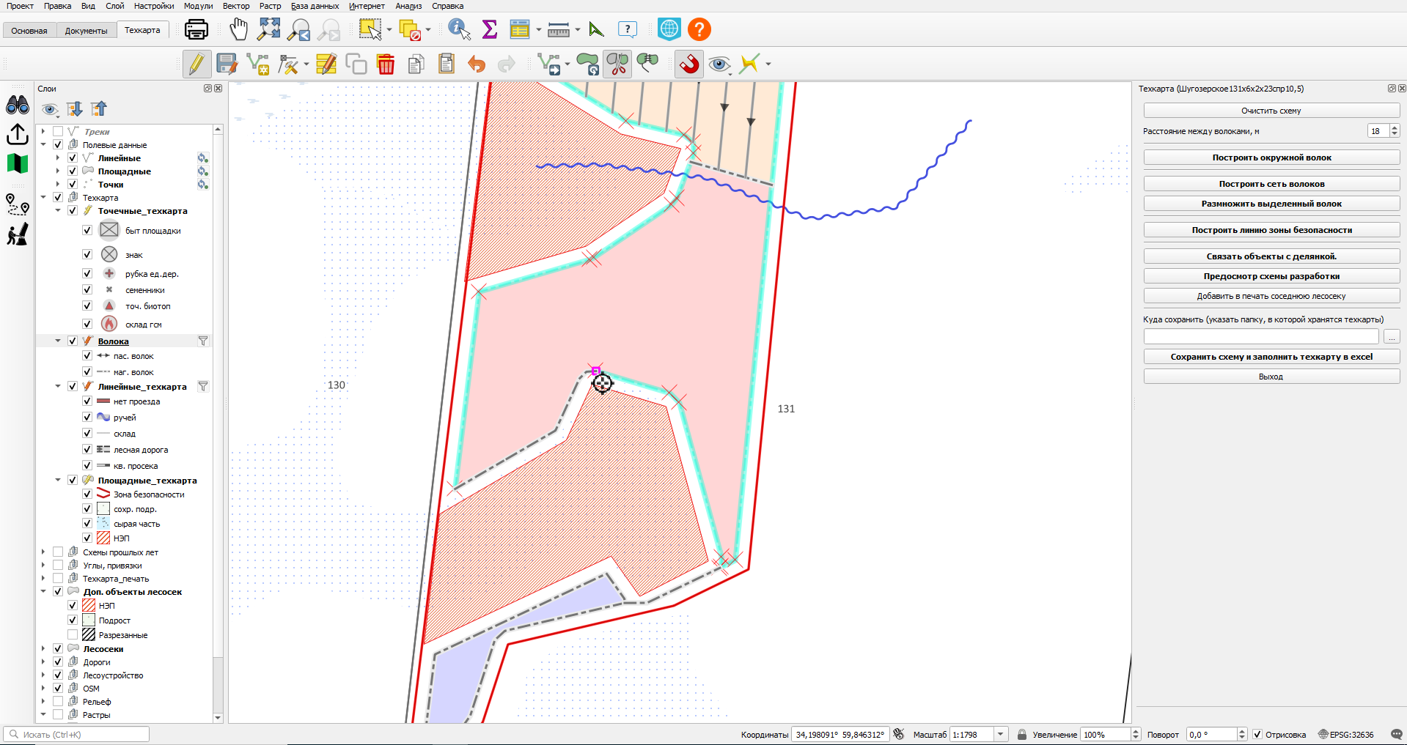Switch to the Документы tab
The height and width of the screenshot is (745, 1407).
[x=86, y=31]
